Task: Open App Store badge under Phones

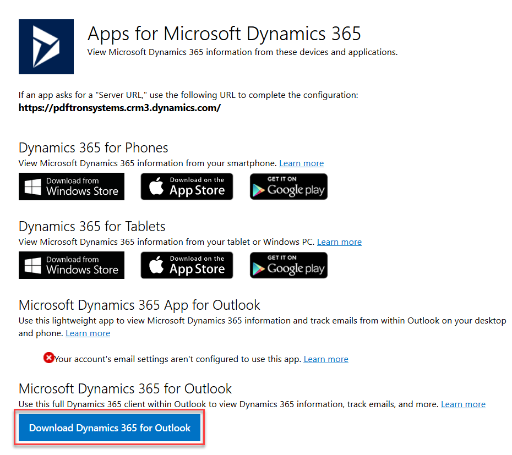Action: click(187, 187)
